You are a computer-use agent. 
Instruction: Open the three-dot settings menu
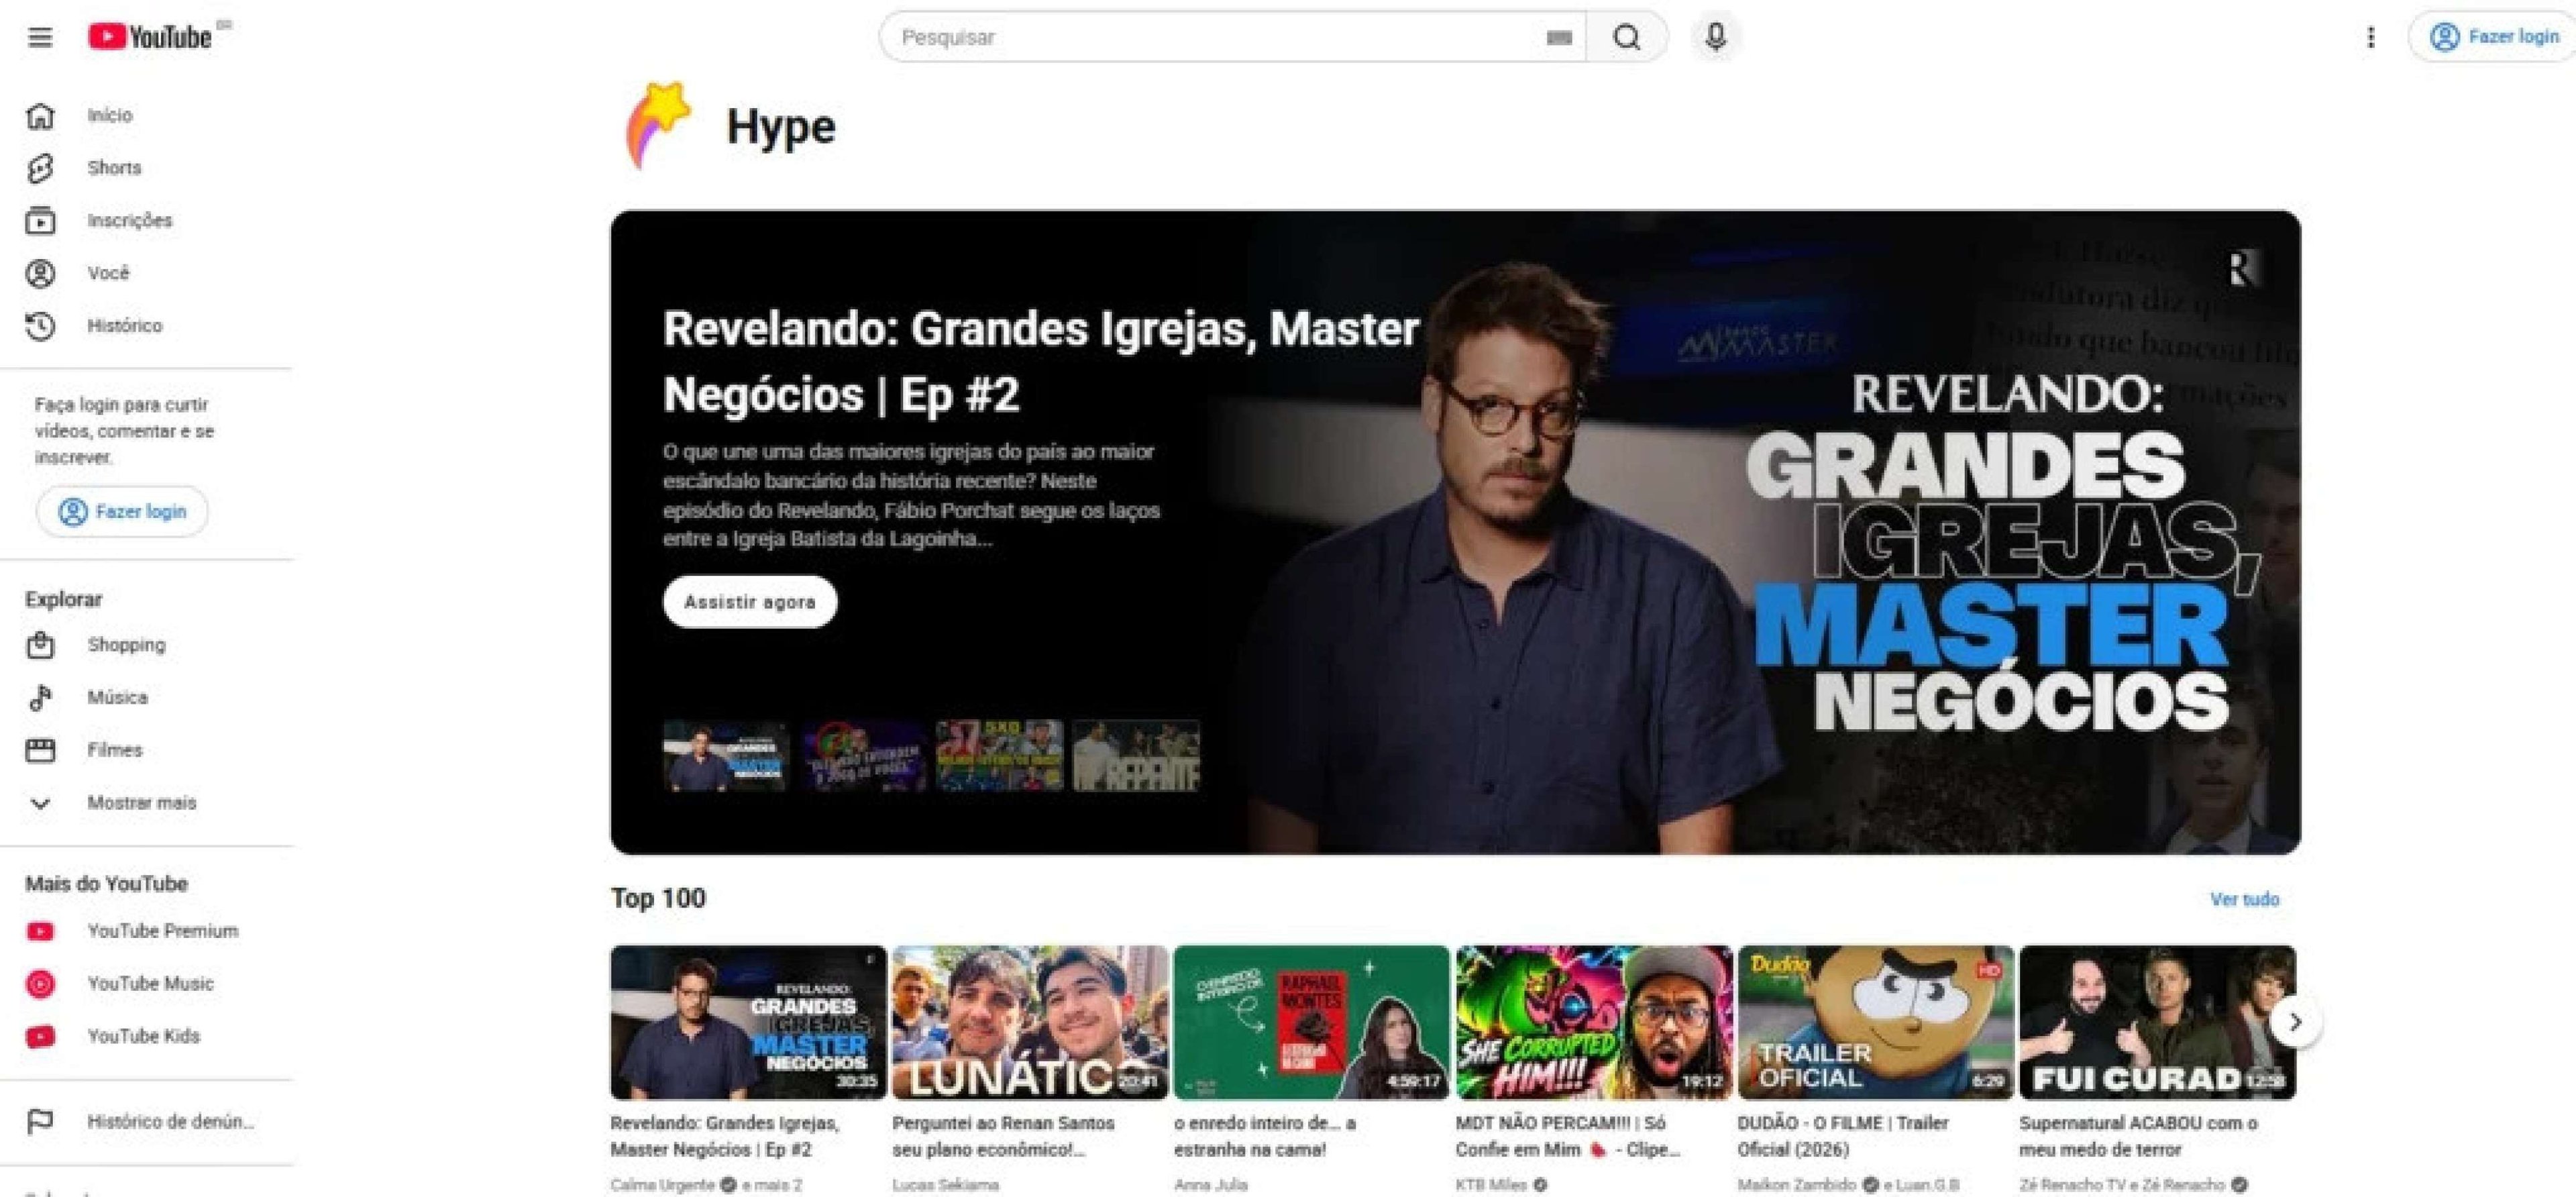click(2370, 38)
